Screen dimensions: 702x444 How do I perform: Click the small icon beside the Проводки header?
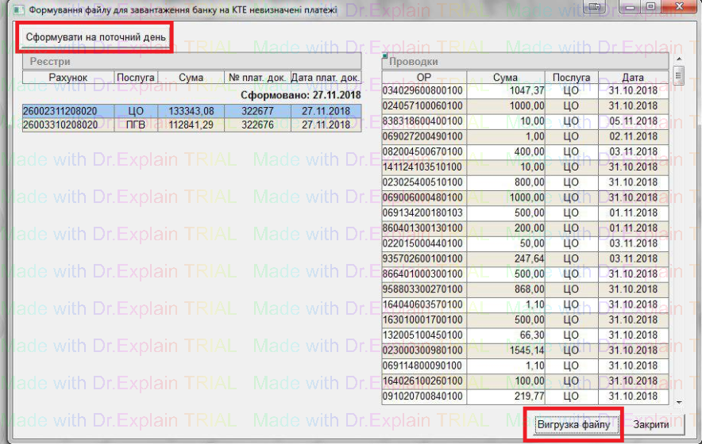pos(385,56)
